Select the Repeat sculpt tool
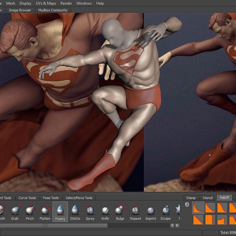236x236 pixels. tap(135, 211)
